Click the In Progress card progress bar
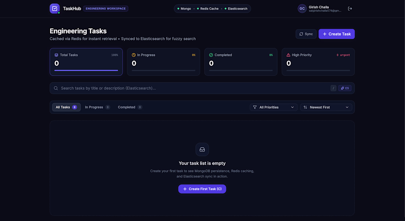The image size is (405, 221). tap(163, 70)
